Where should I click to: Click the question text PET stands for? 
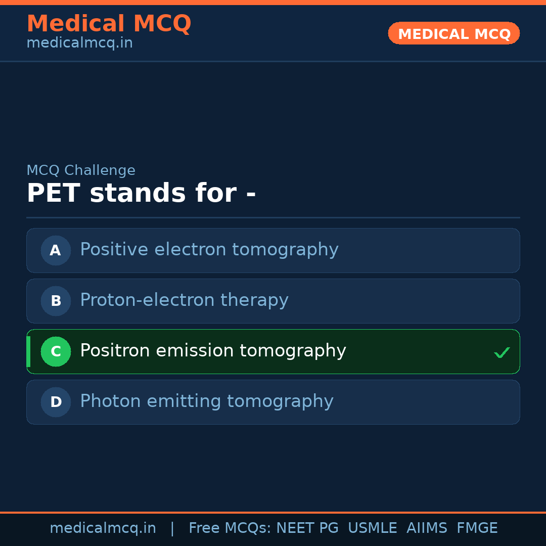(141, 194)
